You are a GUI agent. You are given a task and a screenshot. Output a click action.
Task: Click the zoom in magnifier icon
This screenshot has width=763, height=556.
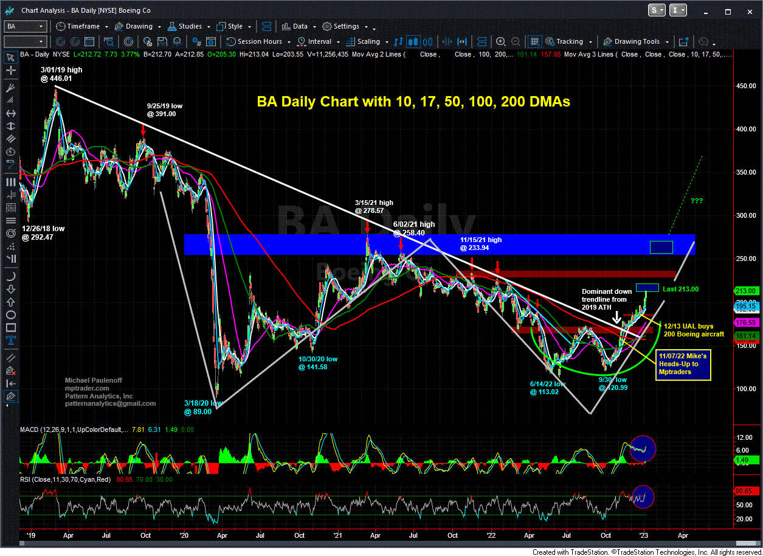pos(500,41)
